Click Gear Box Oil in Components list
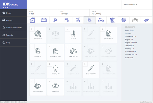153x103 pixels. click(x=130, y=46)
